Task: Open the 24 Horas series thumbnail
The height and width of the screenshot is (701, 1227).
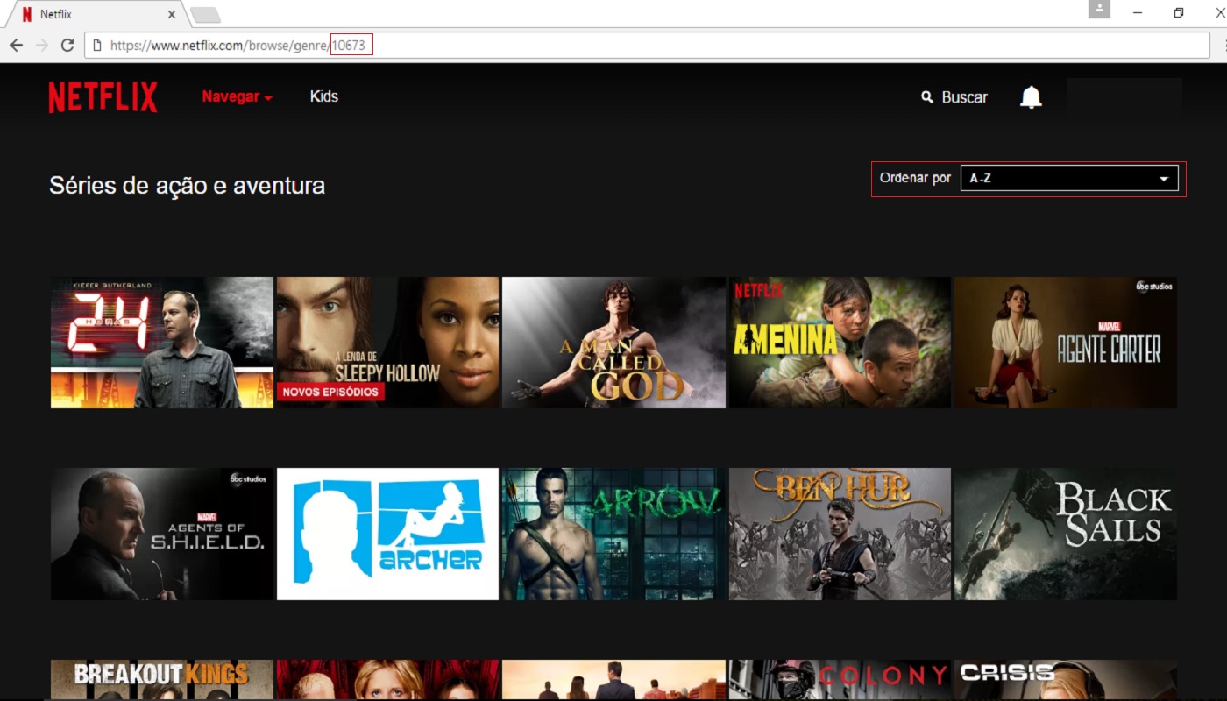Action: [162, 343]
